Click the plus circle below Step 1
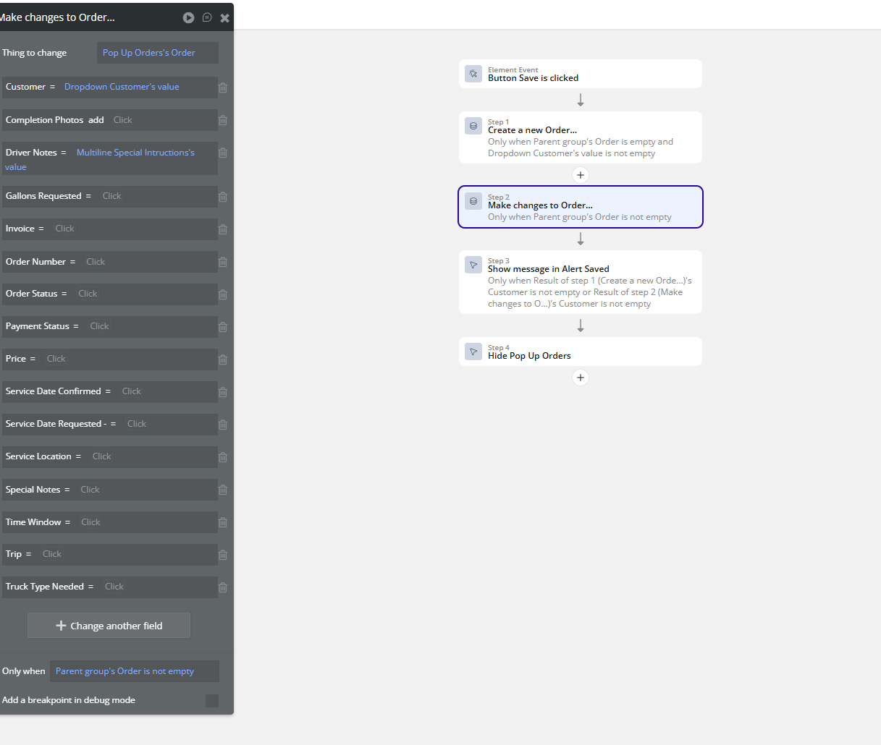Screen dimensions: 881x745 tap(581, 175)
